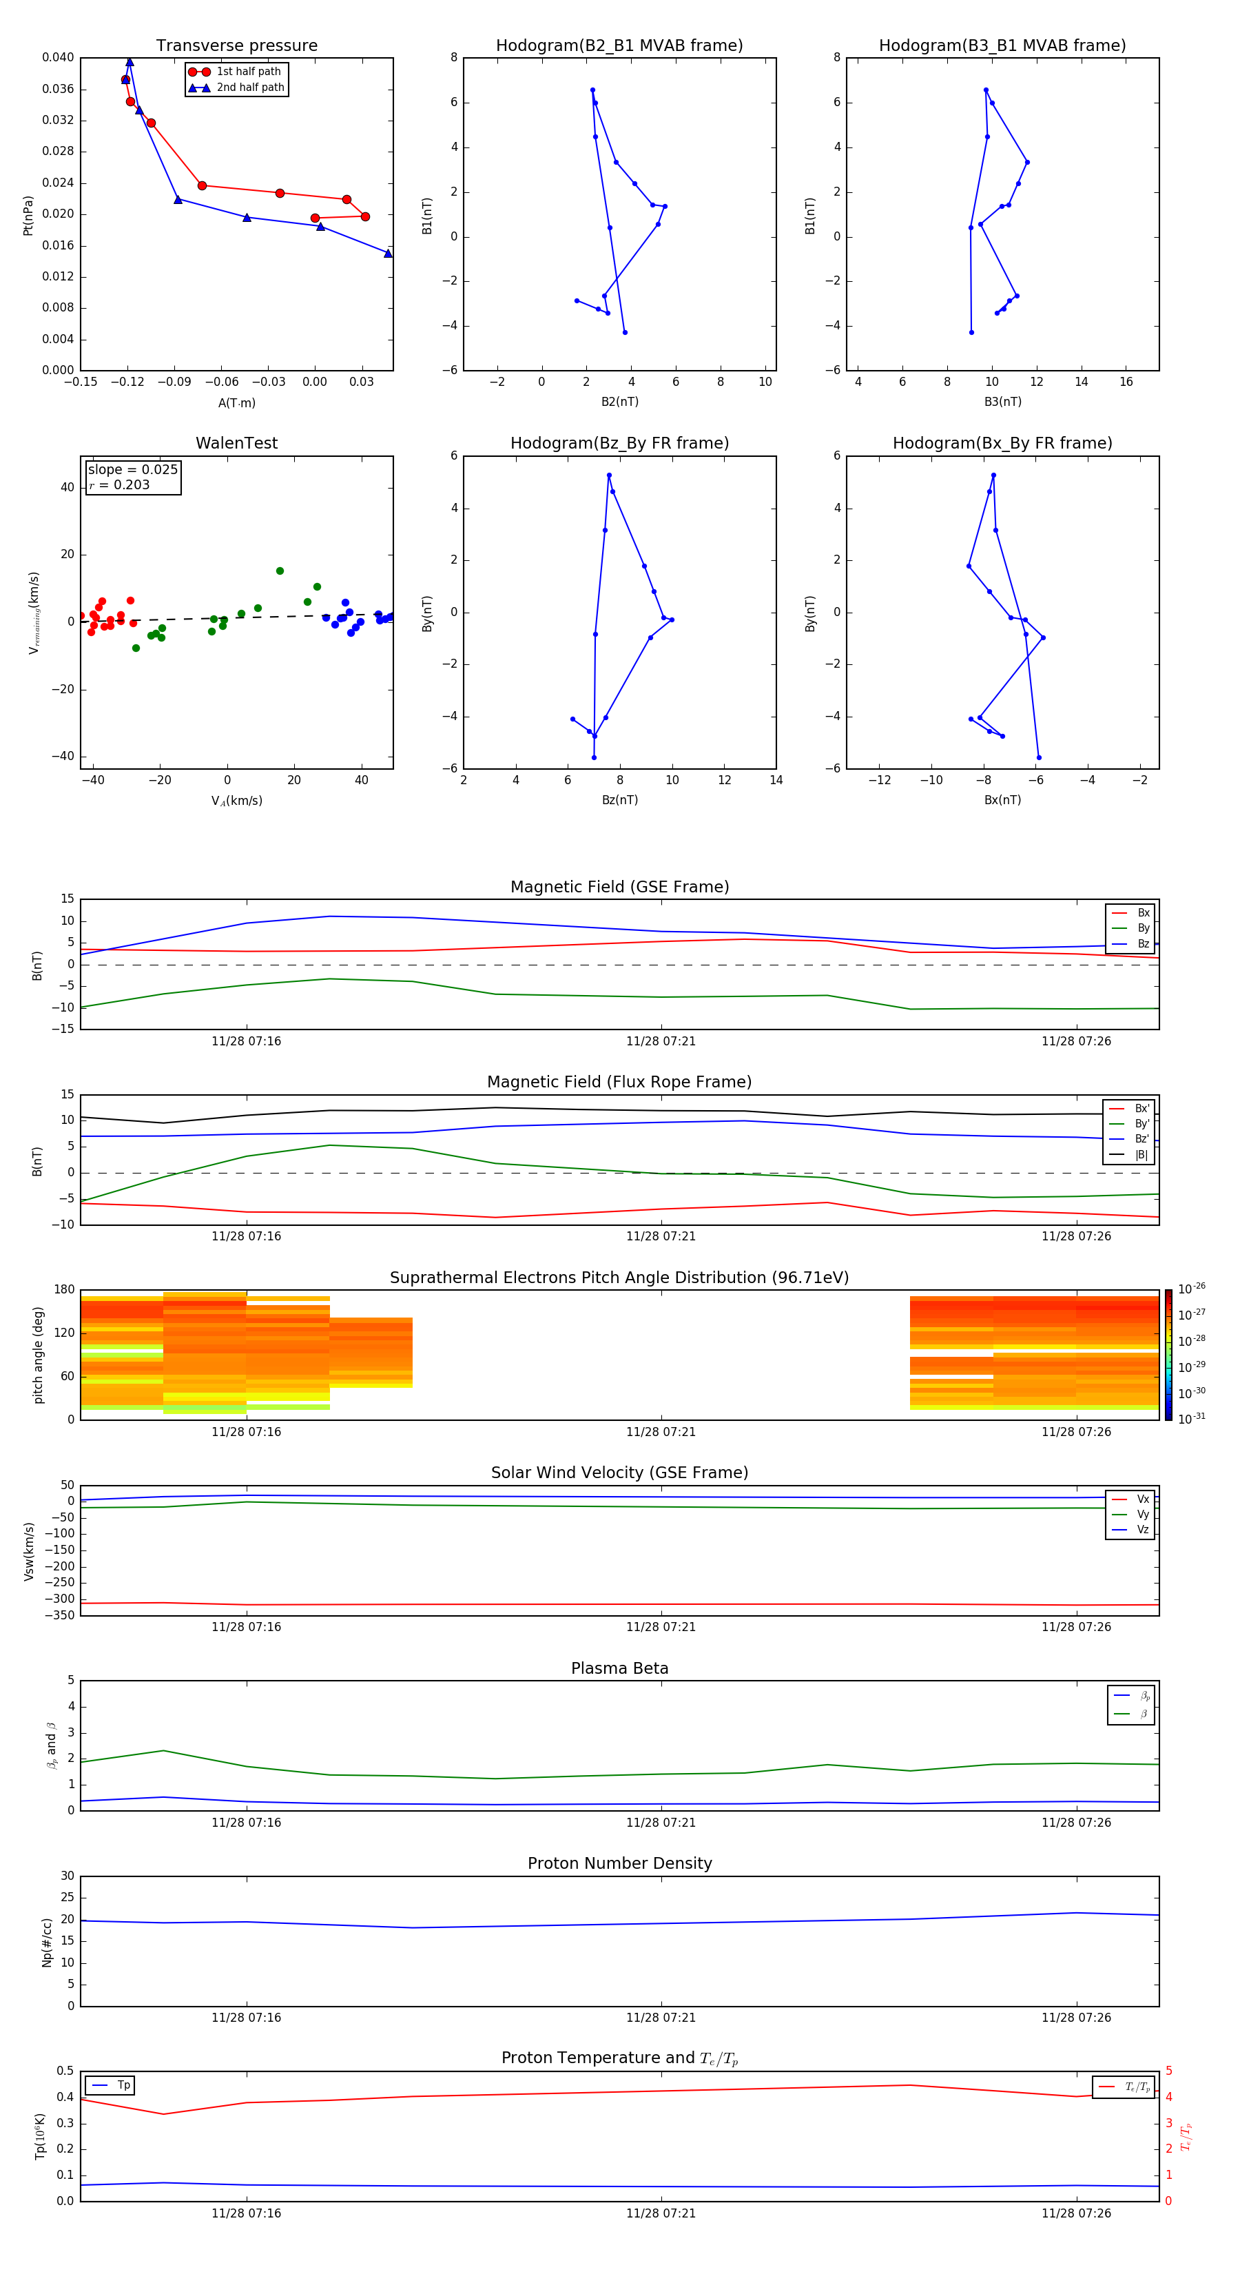
Task: Click the 'Magnetic Field (GSE Frame)' title
Action: [x=619, y=887]
